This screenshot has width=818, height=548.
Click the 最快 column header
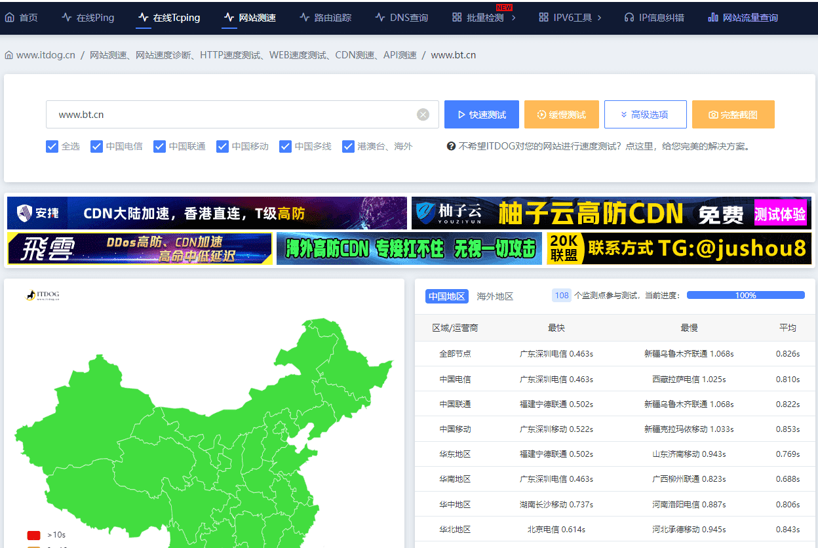(556, 328)
